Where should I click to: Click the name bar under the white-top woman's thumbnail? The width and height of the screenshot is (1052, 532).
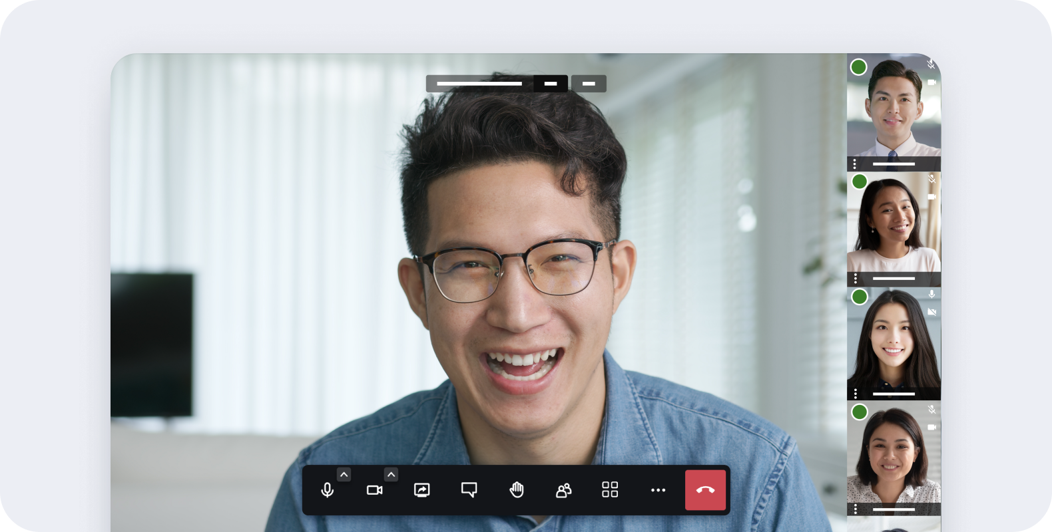click(894, 279)
